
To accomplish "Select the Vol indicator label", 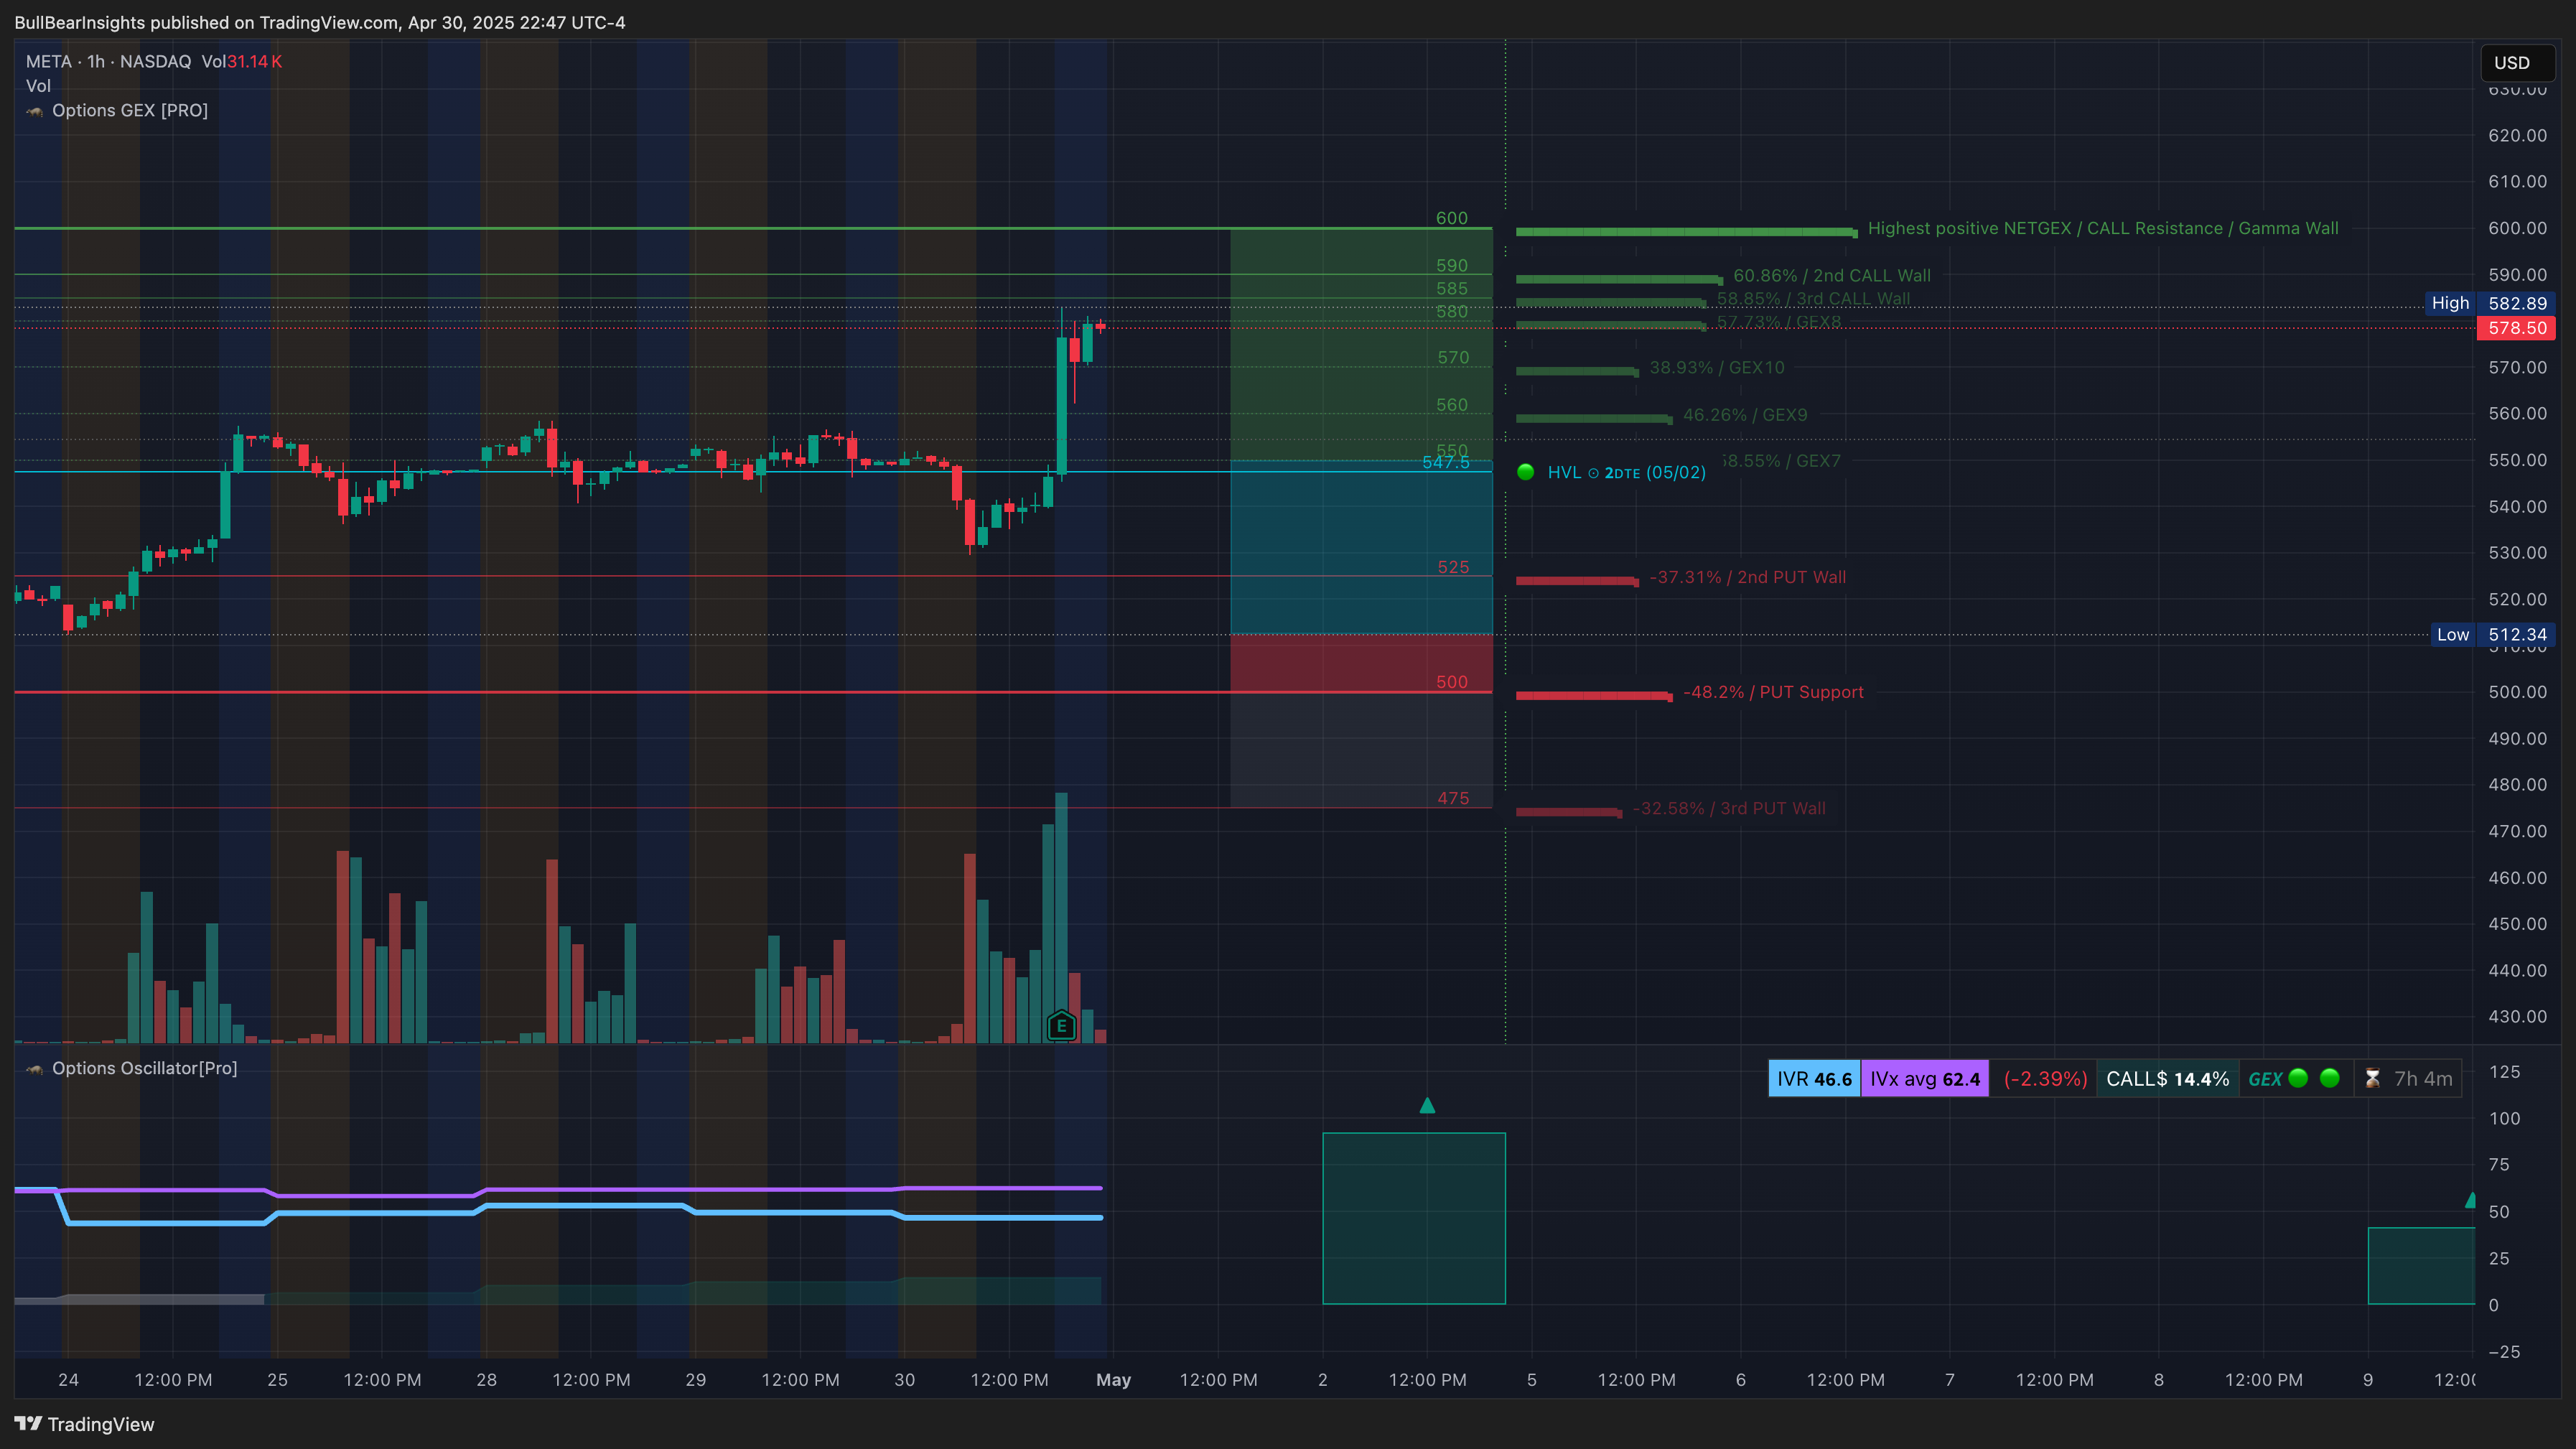I will [38, 86].
